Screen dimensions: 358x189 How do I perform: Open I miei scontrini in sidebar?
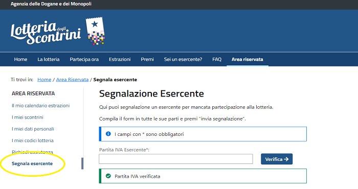coord(28,117)
